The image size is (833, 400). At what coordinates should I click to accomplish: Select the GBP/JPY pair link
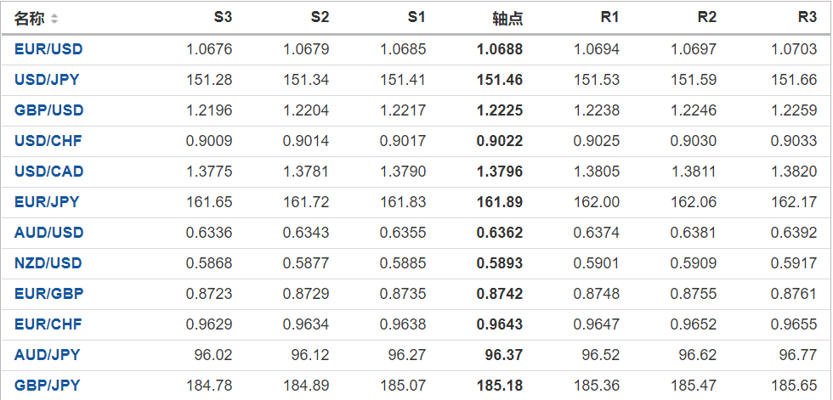(x=47, y=386)
